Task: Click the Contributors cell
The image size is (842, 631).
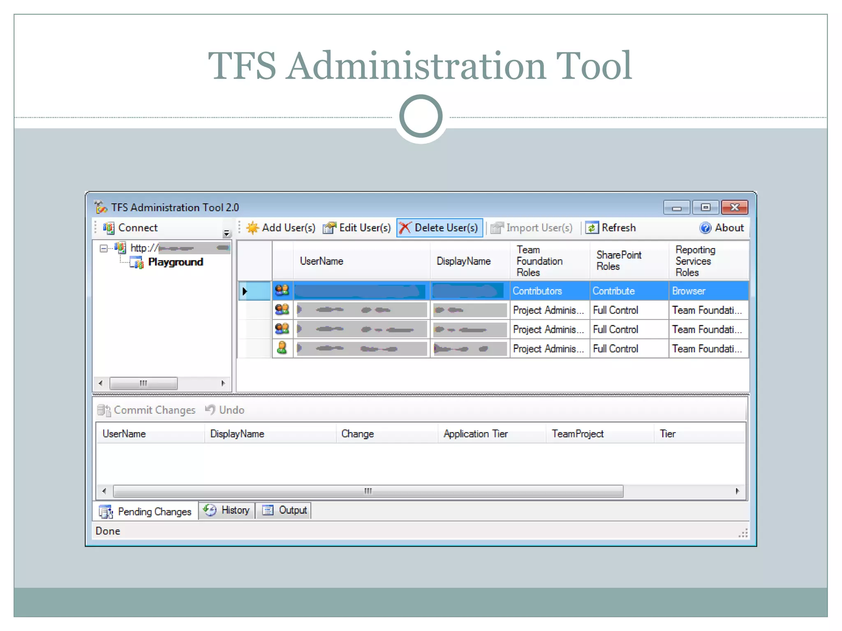Action: pyautogui.click(x=550, y=291)
